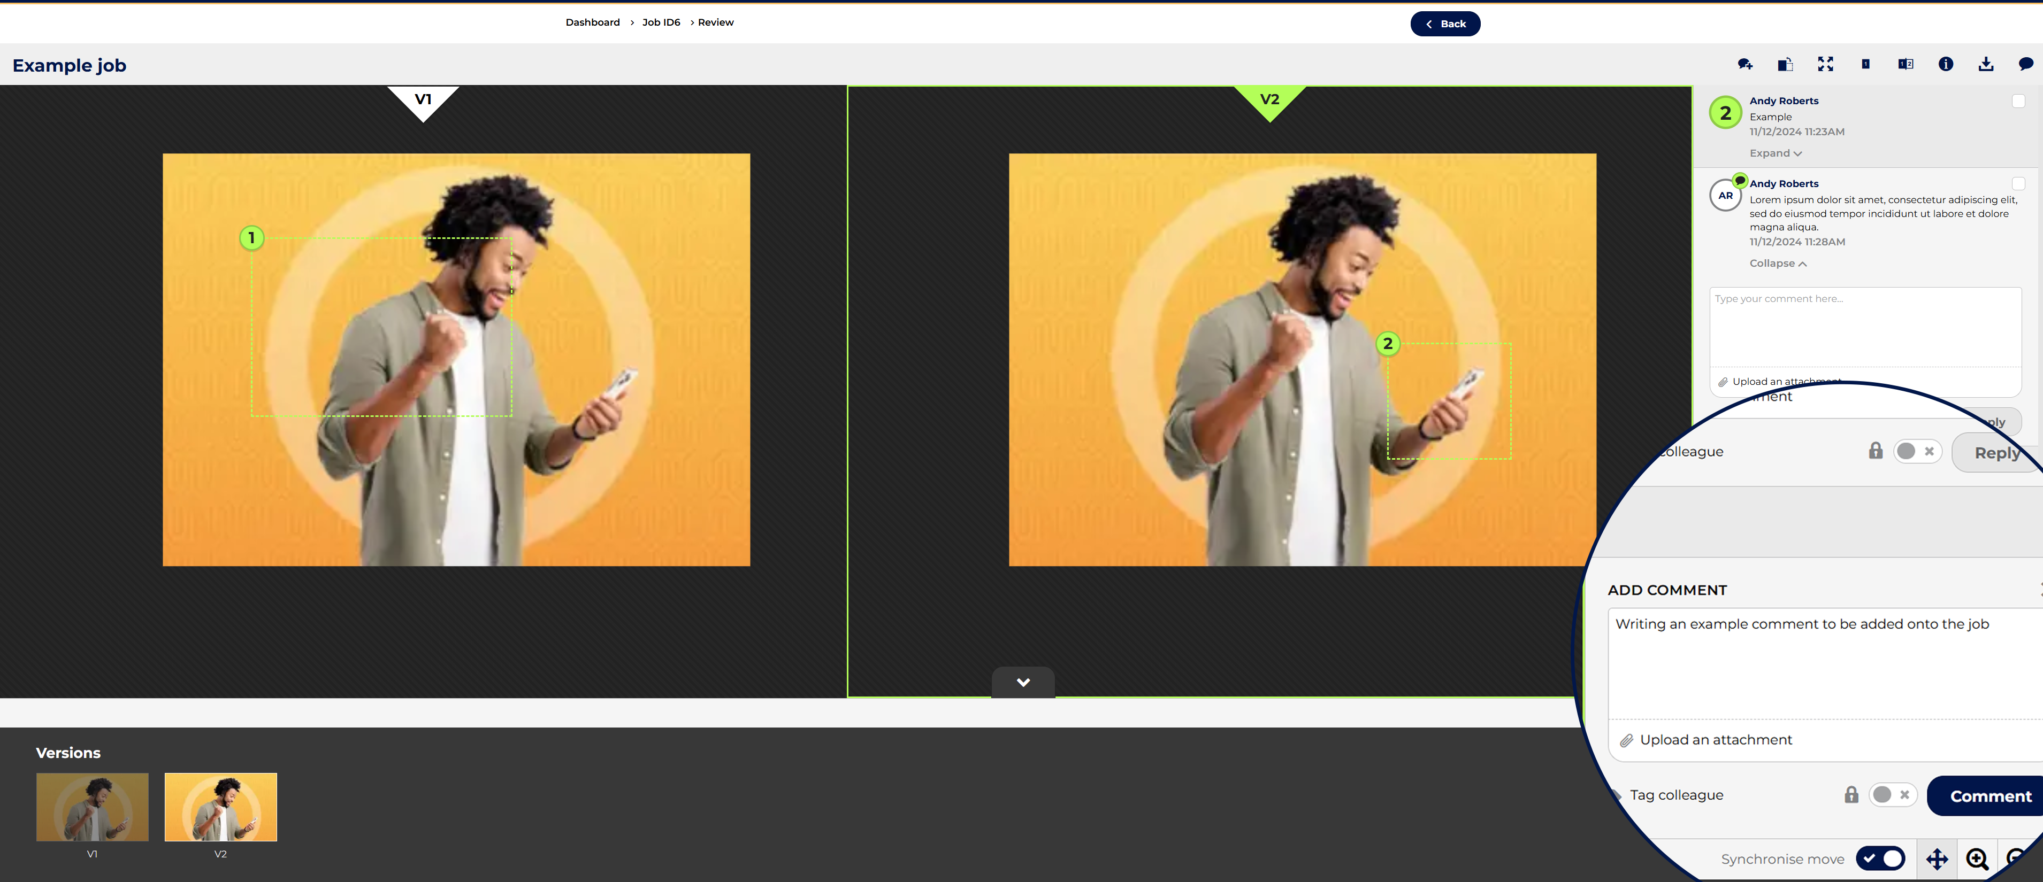The height and width of the screenshot is (882, 2043).
Task: Expand Andy Roberts' Example comment
Action: coord(1775,153)
